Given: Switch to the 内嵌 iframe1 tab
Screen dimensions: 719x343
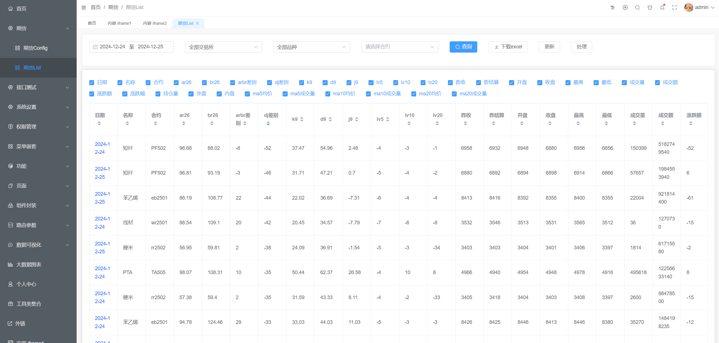Looking at the screenshot, I should 119,23.
